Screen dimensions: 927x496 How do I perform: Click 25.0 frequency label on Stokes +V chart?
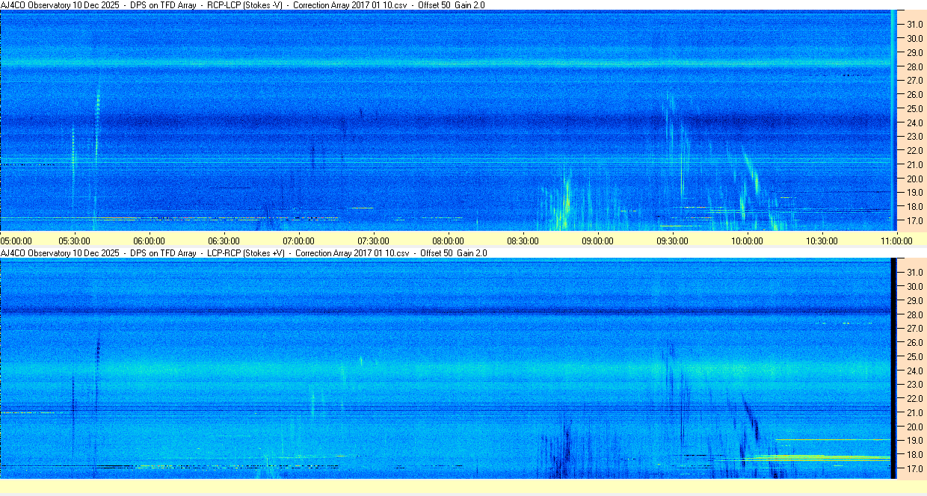(915, 356)
